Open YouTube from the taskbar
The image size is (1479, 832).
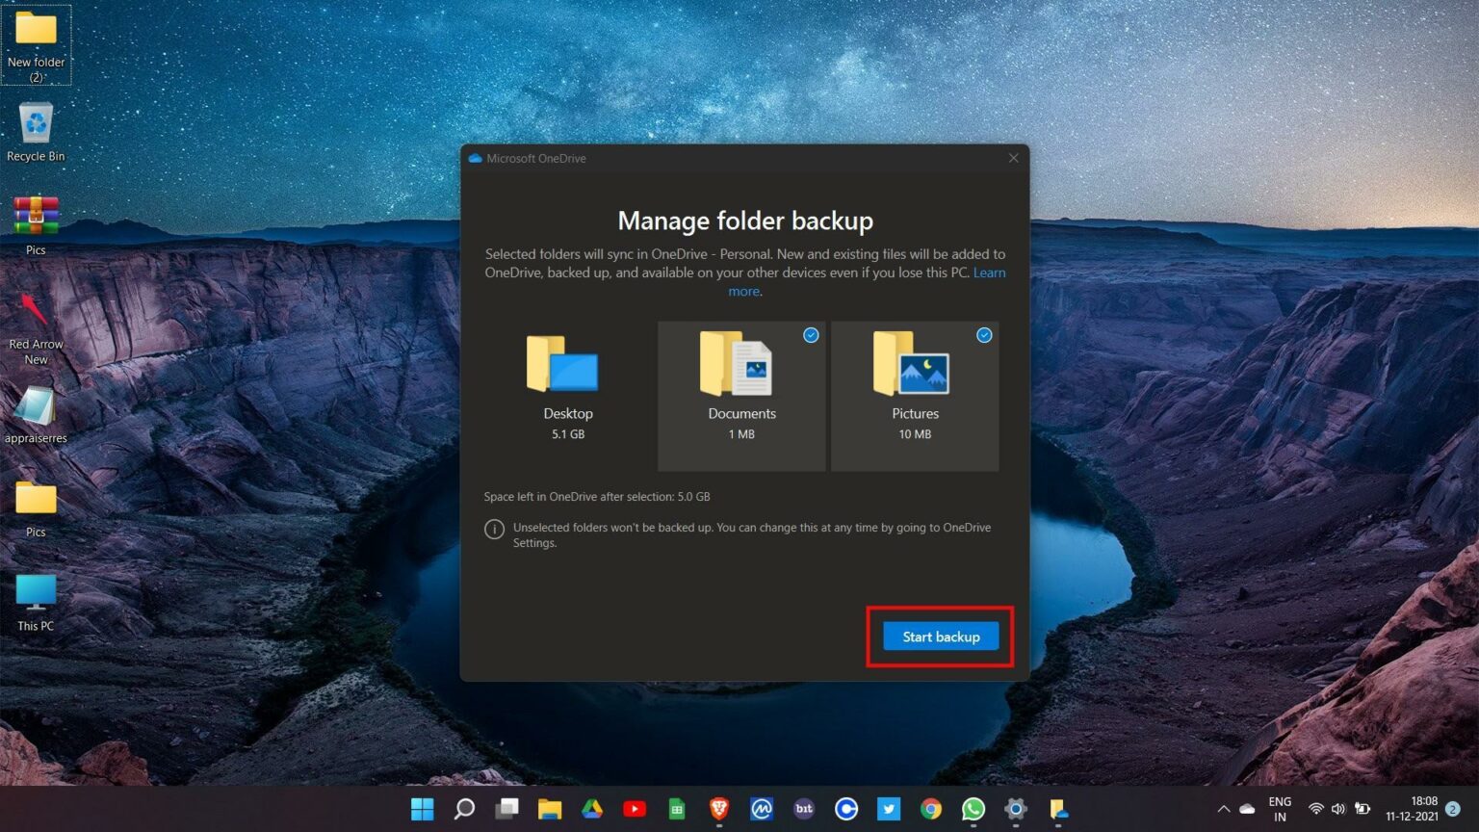tap(635, 809)
